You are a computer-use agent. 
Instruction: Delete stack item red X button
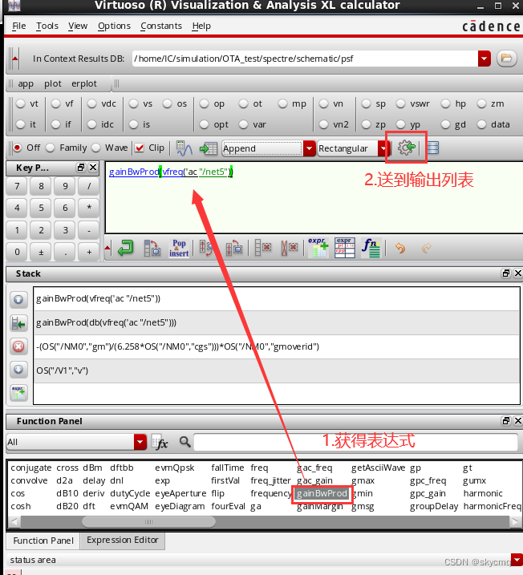[x=18, y=346]
